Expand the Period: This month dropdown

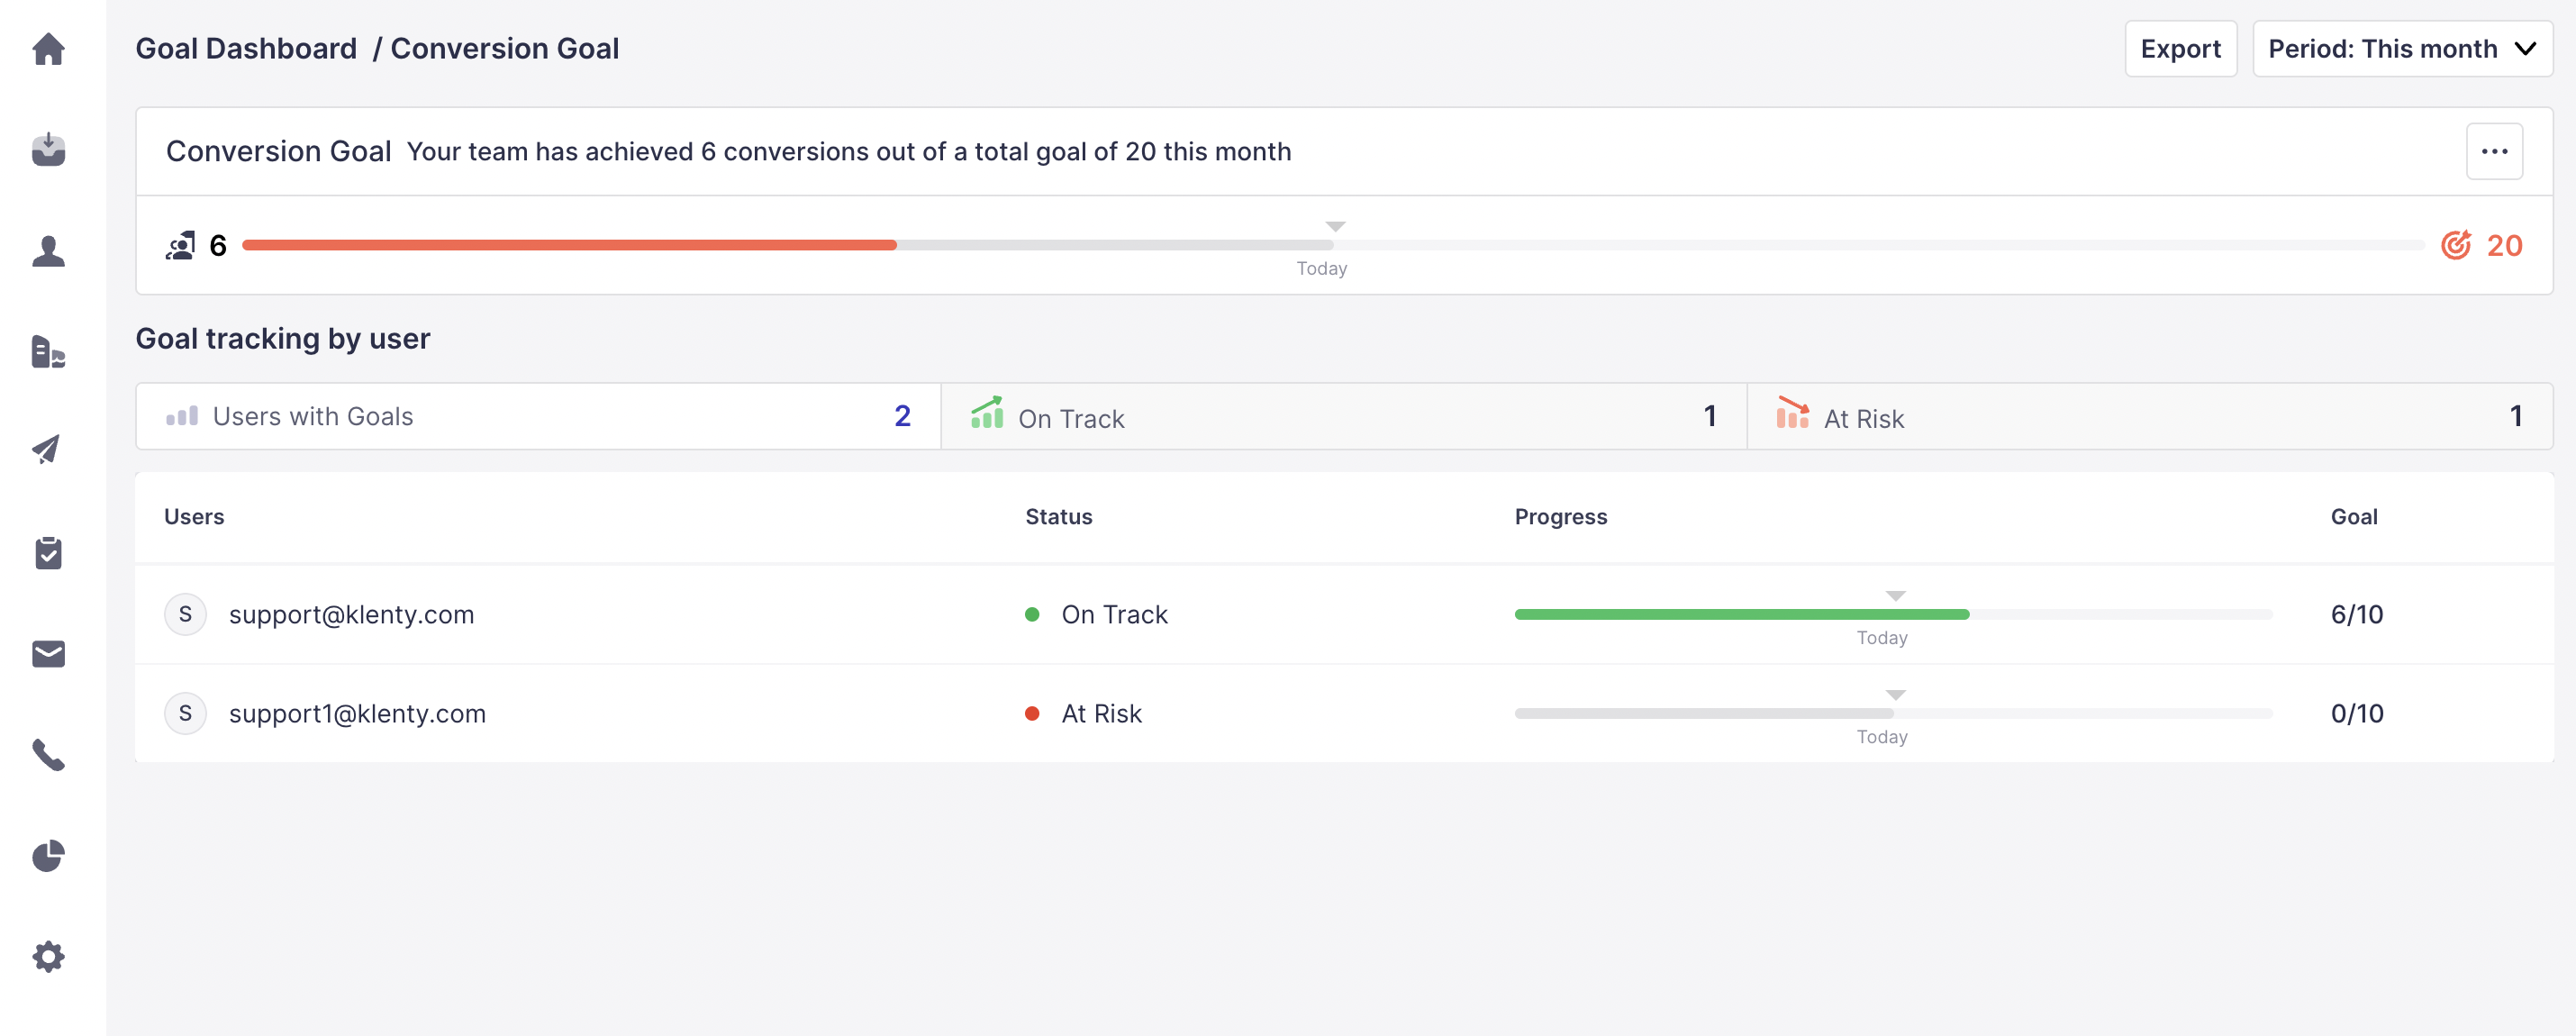click(x=2401, y=49)
